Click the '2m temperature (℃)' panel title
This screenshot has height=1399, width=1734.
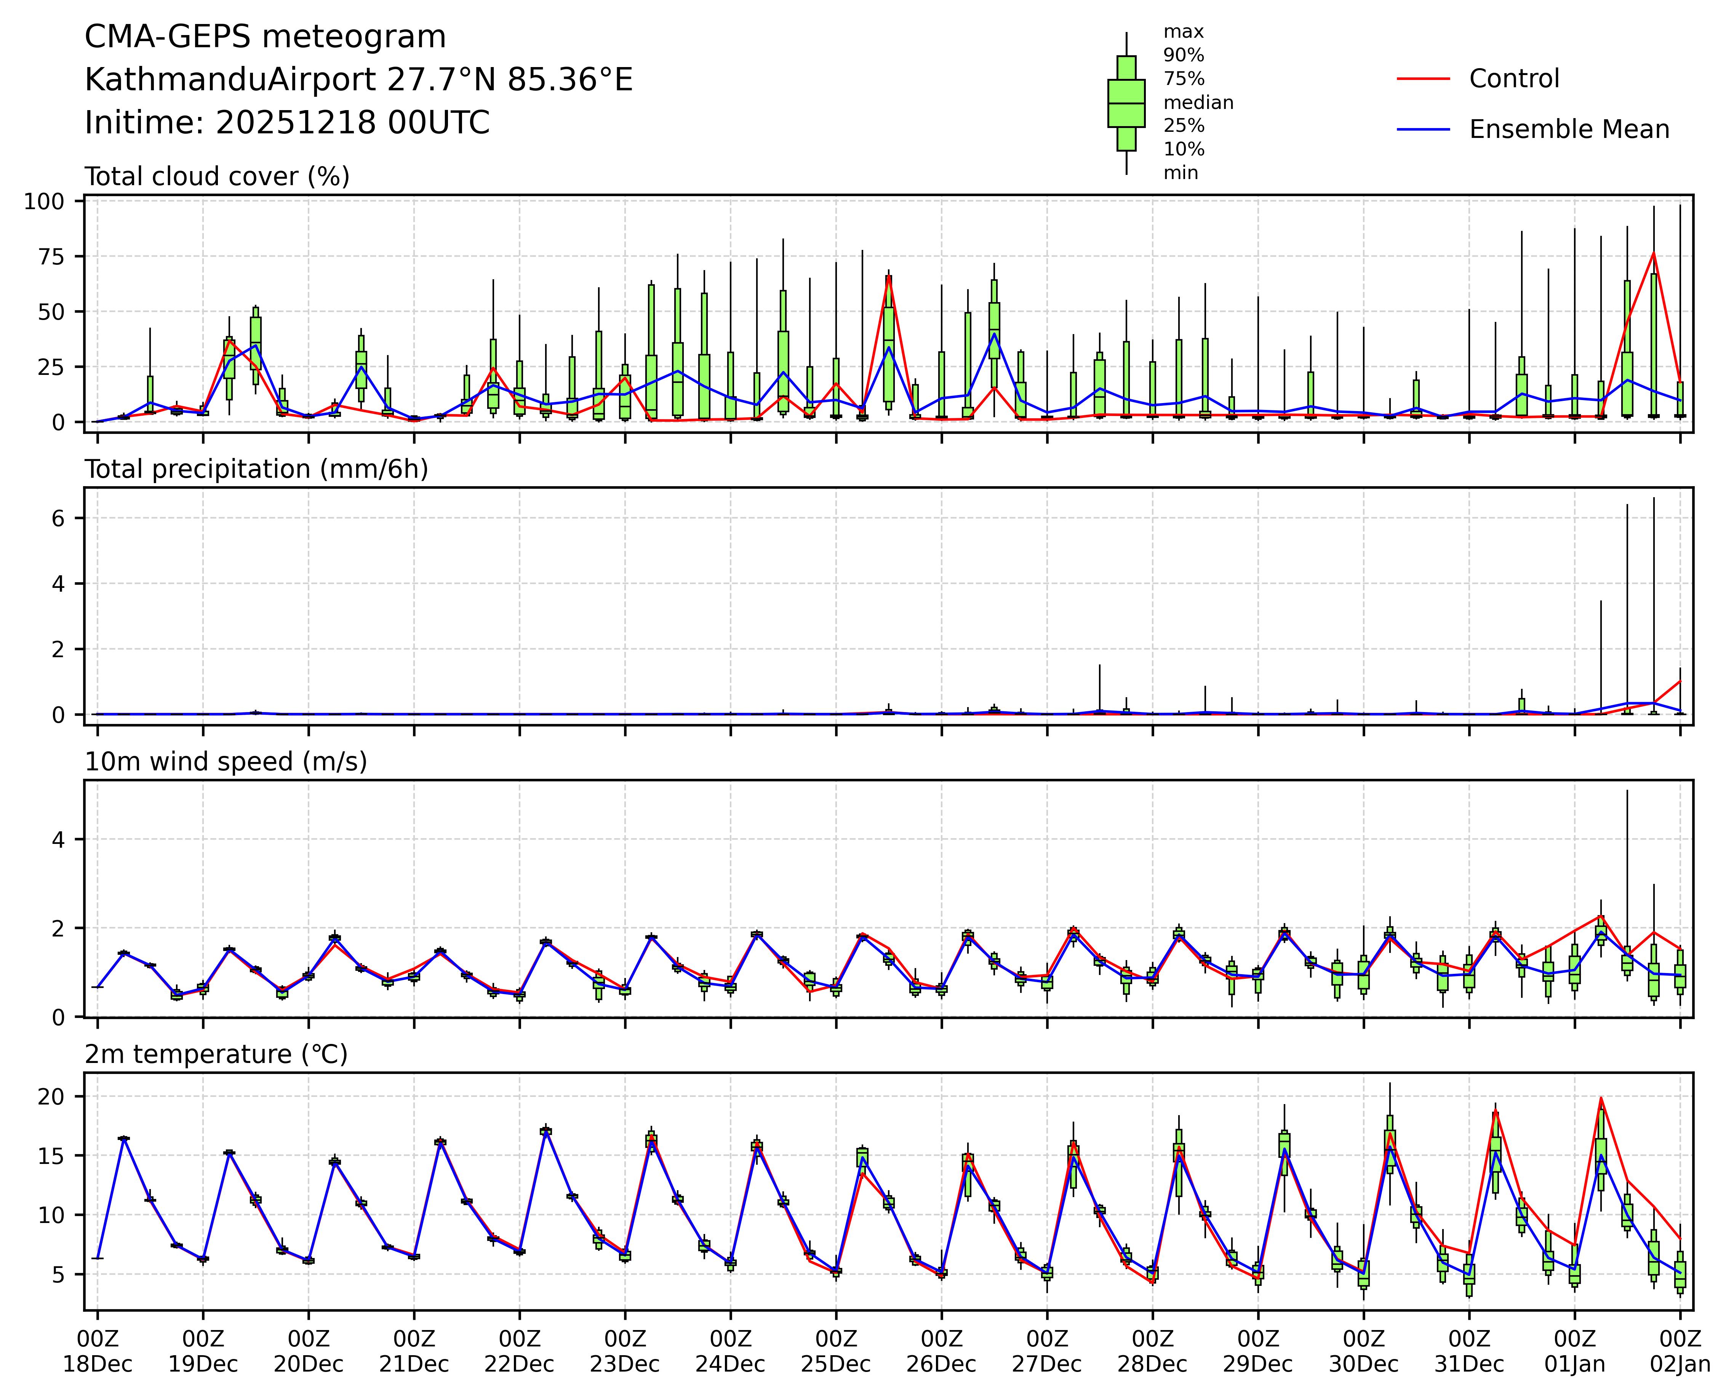coord(216,1054)
